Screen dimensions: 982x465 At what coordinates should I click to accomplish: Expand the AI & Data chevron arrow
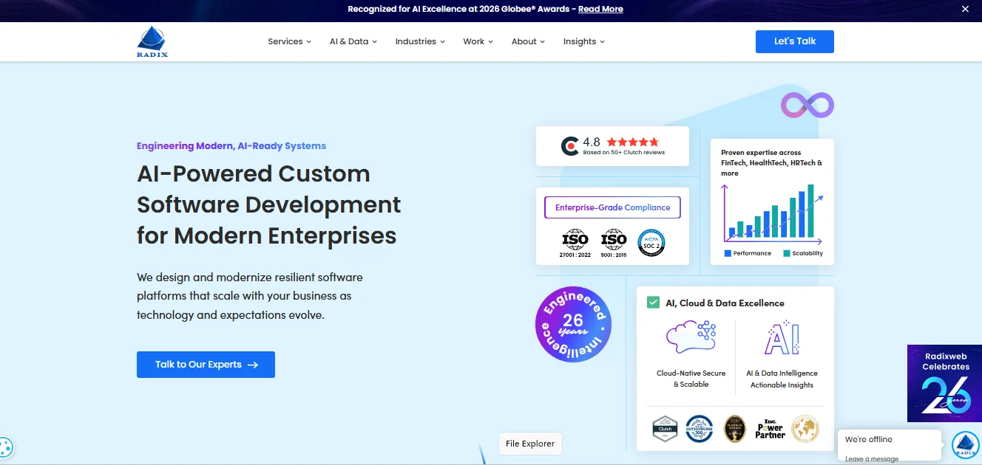(374, 42)
